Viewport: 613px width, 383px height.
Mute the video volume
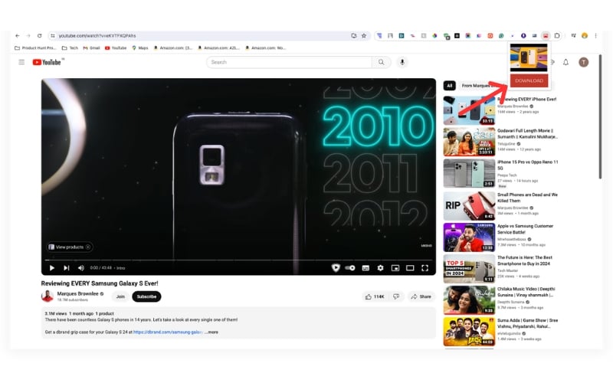pos(81,267)
